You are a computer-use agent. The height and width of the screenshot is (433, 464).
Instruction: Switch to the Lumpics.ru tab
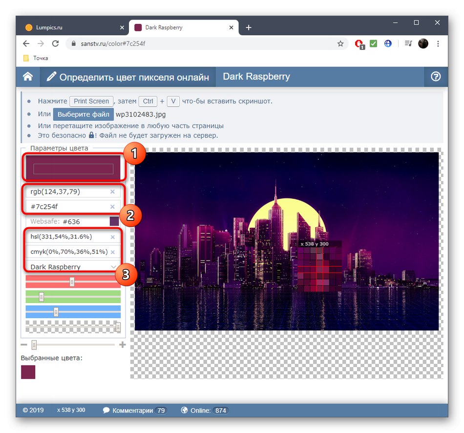(x=73, y=27)
